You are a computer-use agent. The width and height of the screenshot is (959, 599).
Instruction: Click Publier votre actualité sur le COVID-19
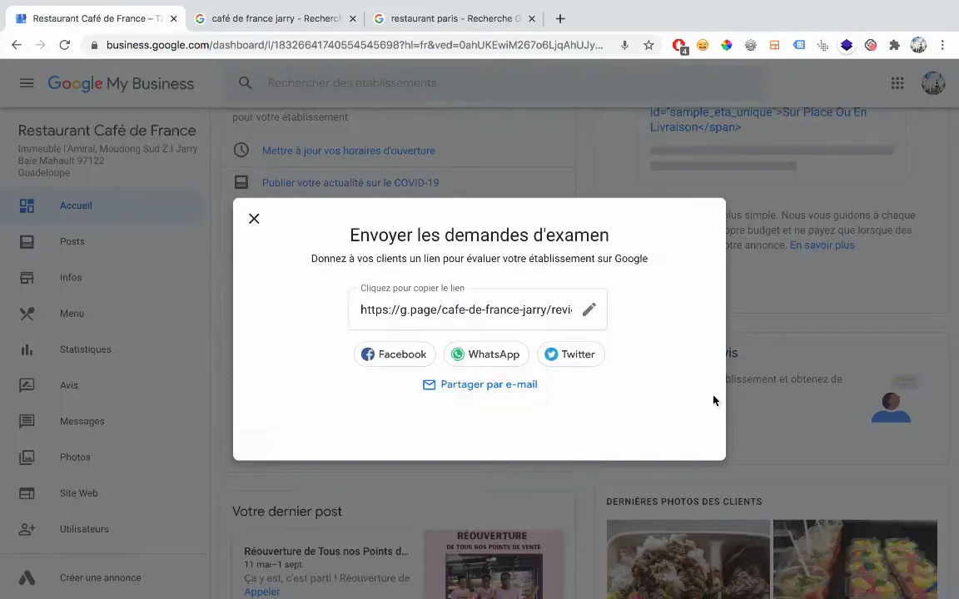click(x=350, y=183)
